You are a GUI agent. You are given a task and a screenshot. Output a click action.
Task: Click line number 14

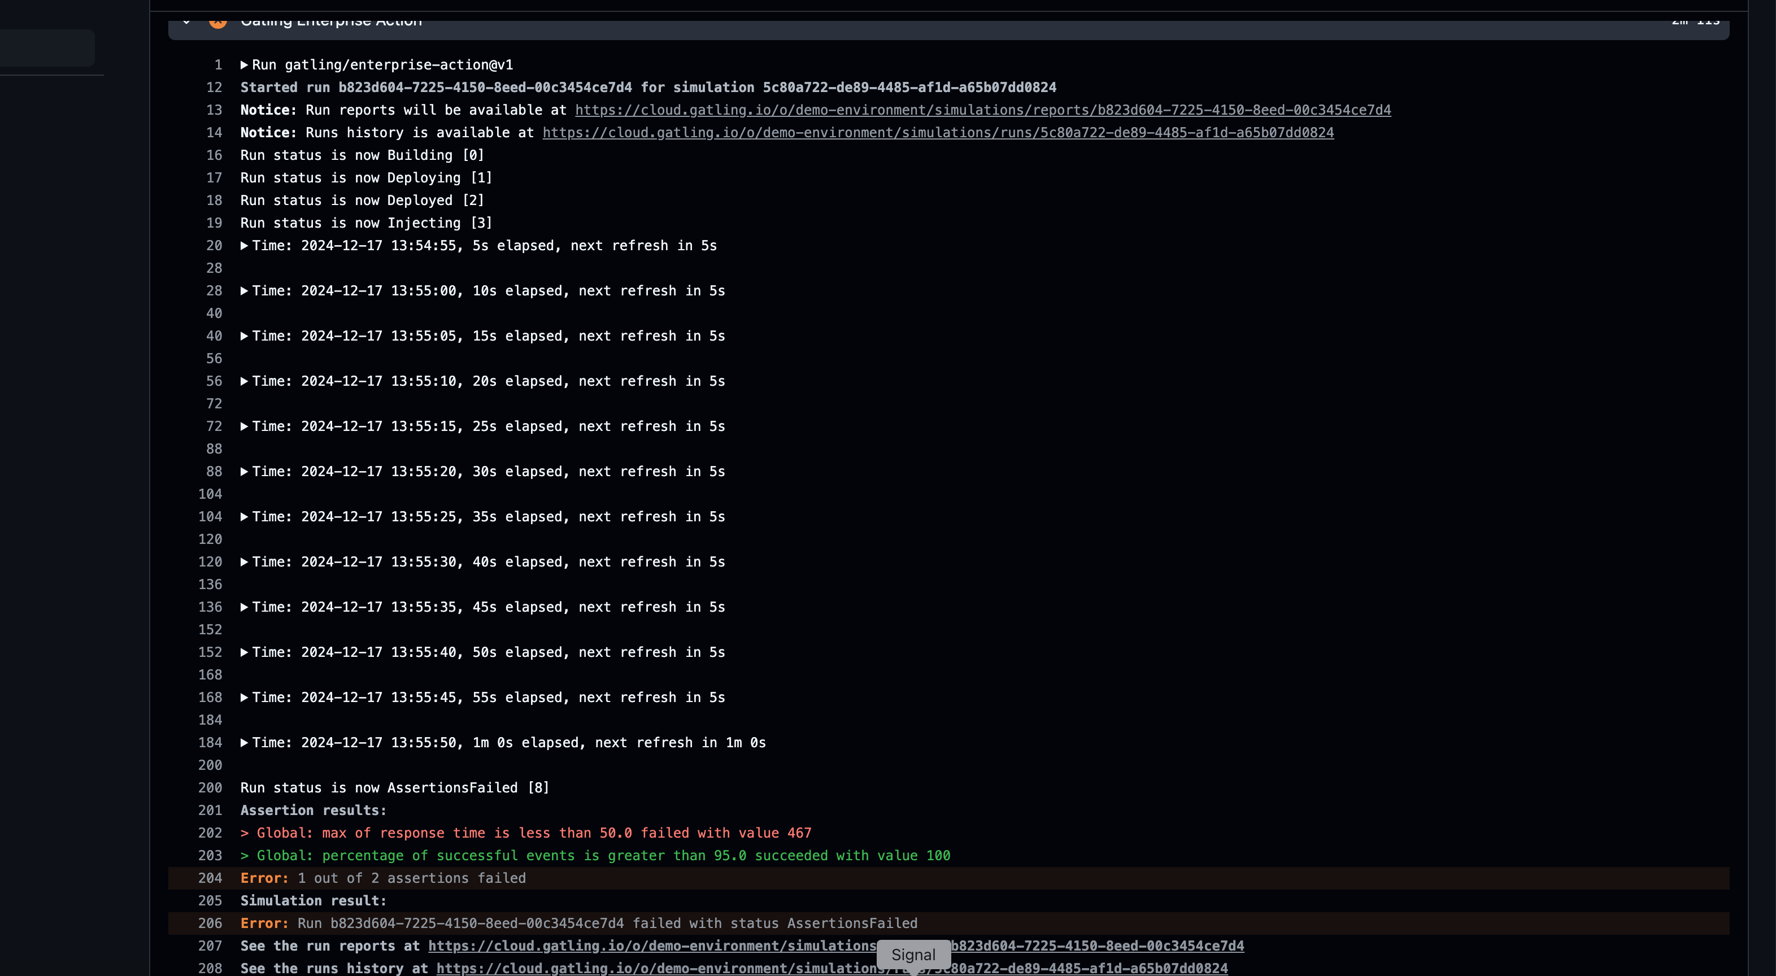[214, 132]
